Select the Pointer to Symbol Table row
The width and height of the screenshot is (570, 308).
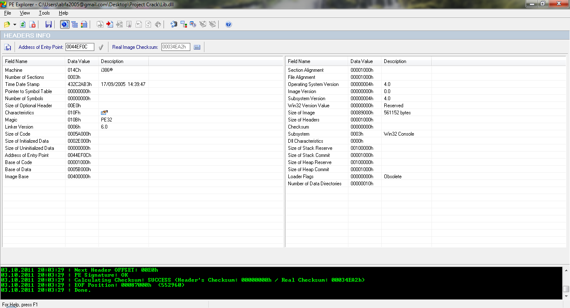coord(143,91)
